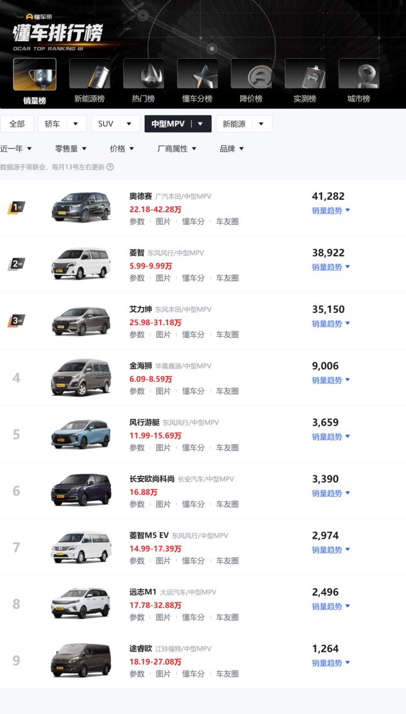Switch to the 全部 category tab
The width and height of the screenshot is (406, 714).
[17, 124]
